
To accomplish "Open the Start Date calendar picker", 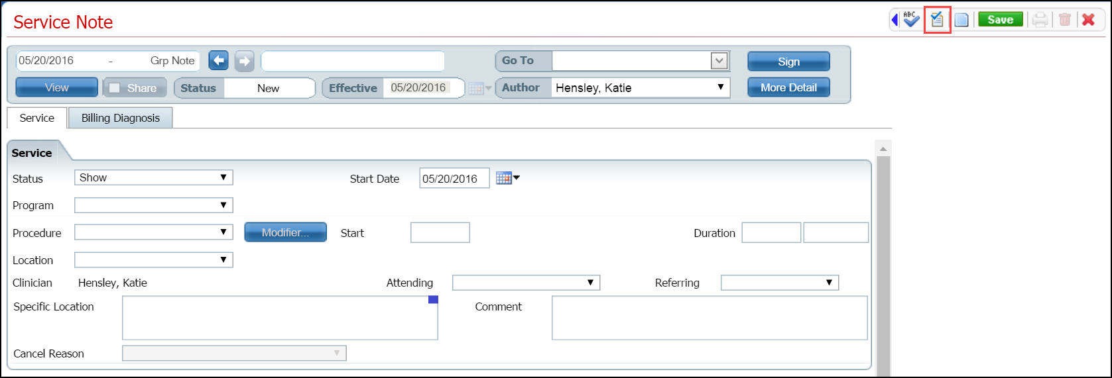I will [507, 178].
